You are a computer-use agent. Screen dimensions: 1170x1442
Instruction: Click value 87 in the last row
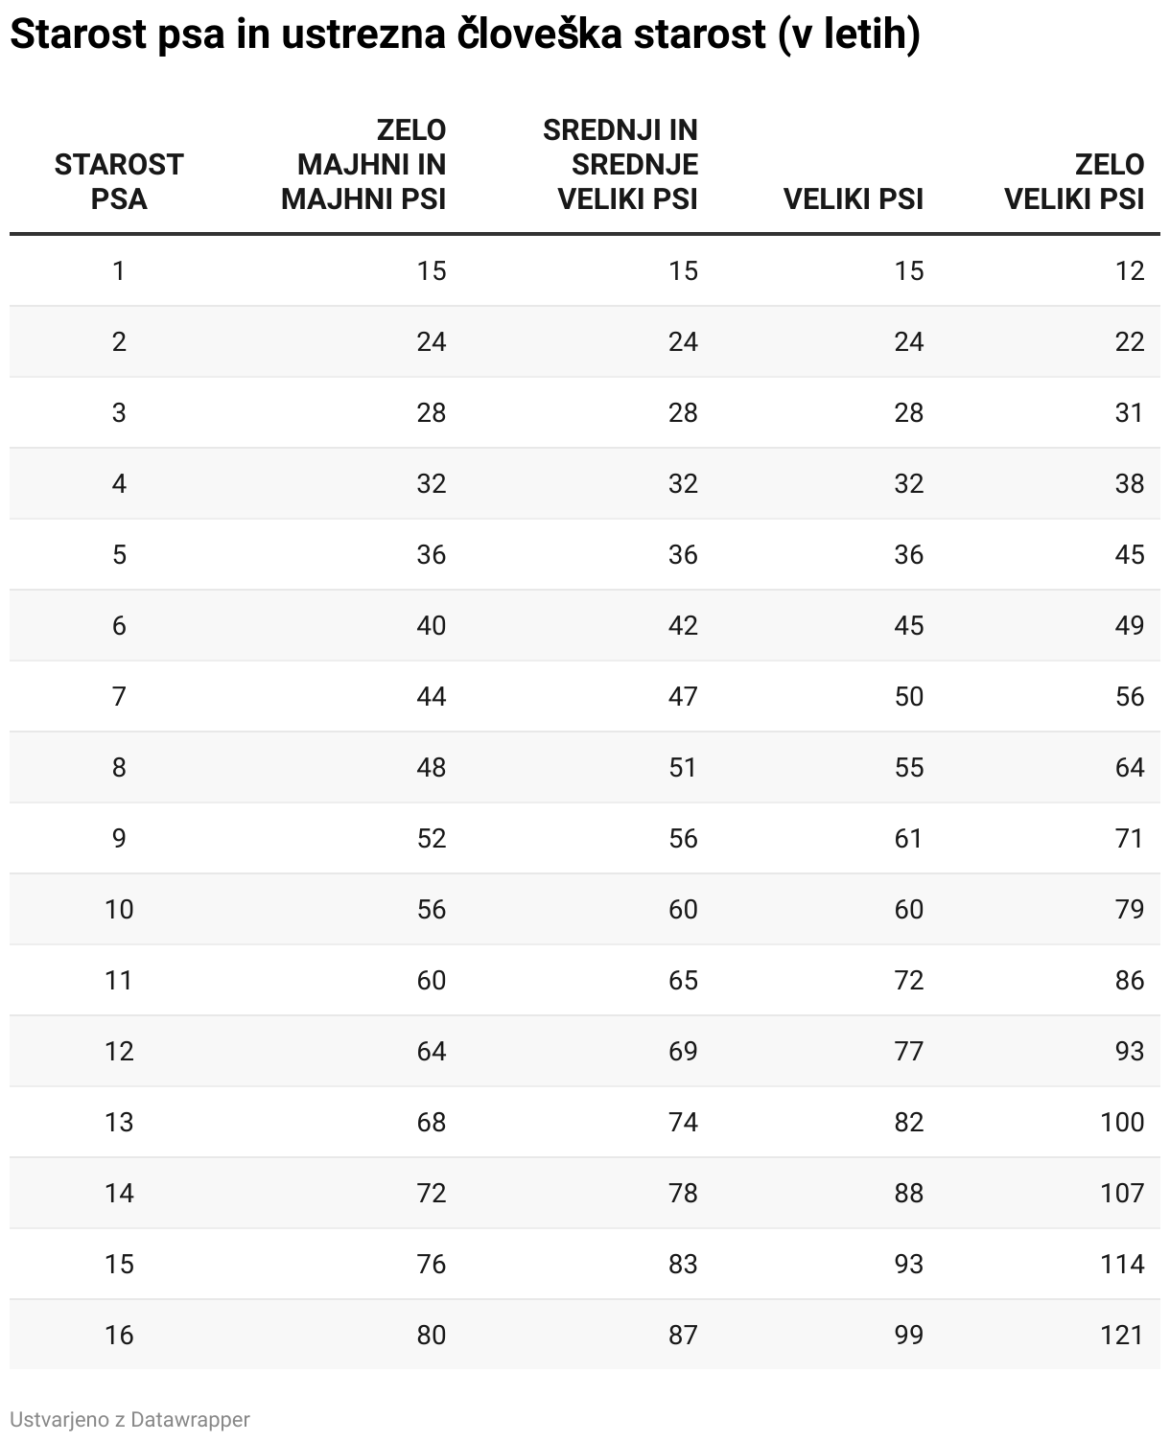683,1335
